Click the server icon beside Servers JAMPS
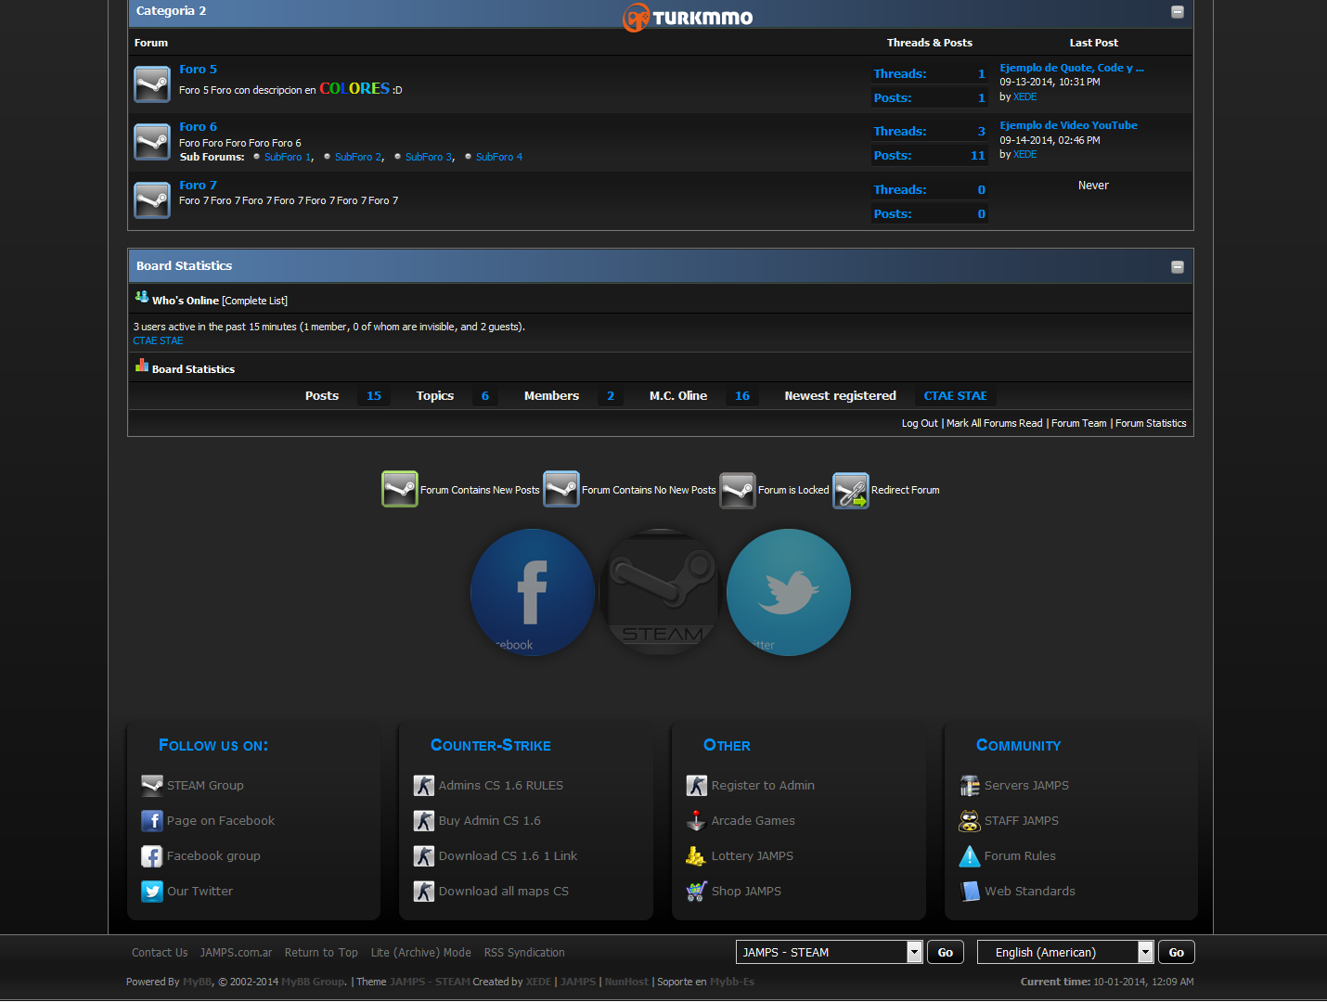Image resolution: width=1327 pixels, height=1002 pixels. click(x=970, y=786)
